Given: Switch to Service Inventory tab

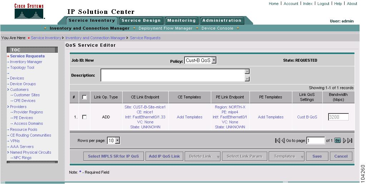Looking at the screenshot, I should [x=92, y=20].
